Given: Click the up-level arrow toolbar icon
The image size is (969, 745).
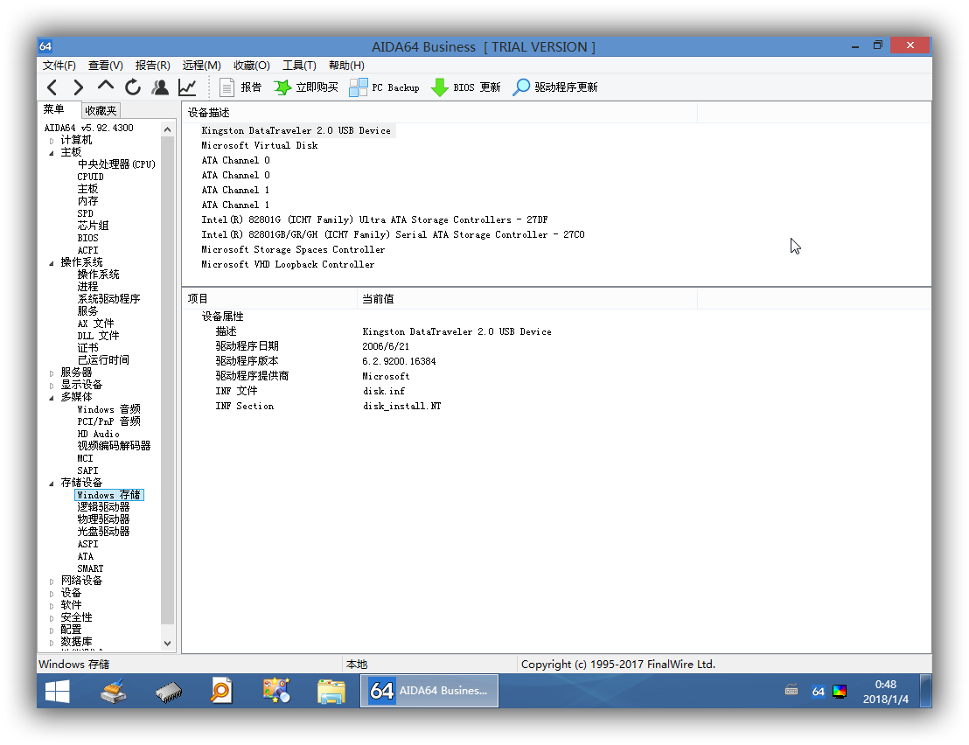Looking at the screenshot, I should 106,87.
